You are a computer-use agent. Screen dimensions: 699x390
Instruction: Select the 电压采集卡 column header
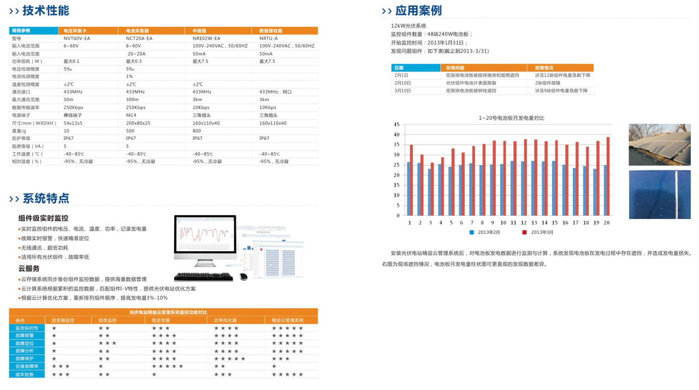pyautogui.click(x=75, y=31)
